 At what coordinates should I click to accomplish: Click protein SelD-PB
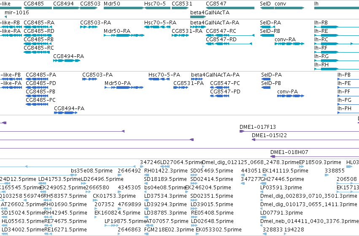tap(266, 88)
